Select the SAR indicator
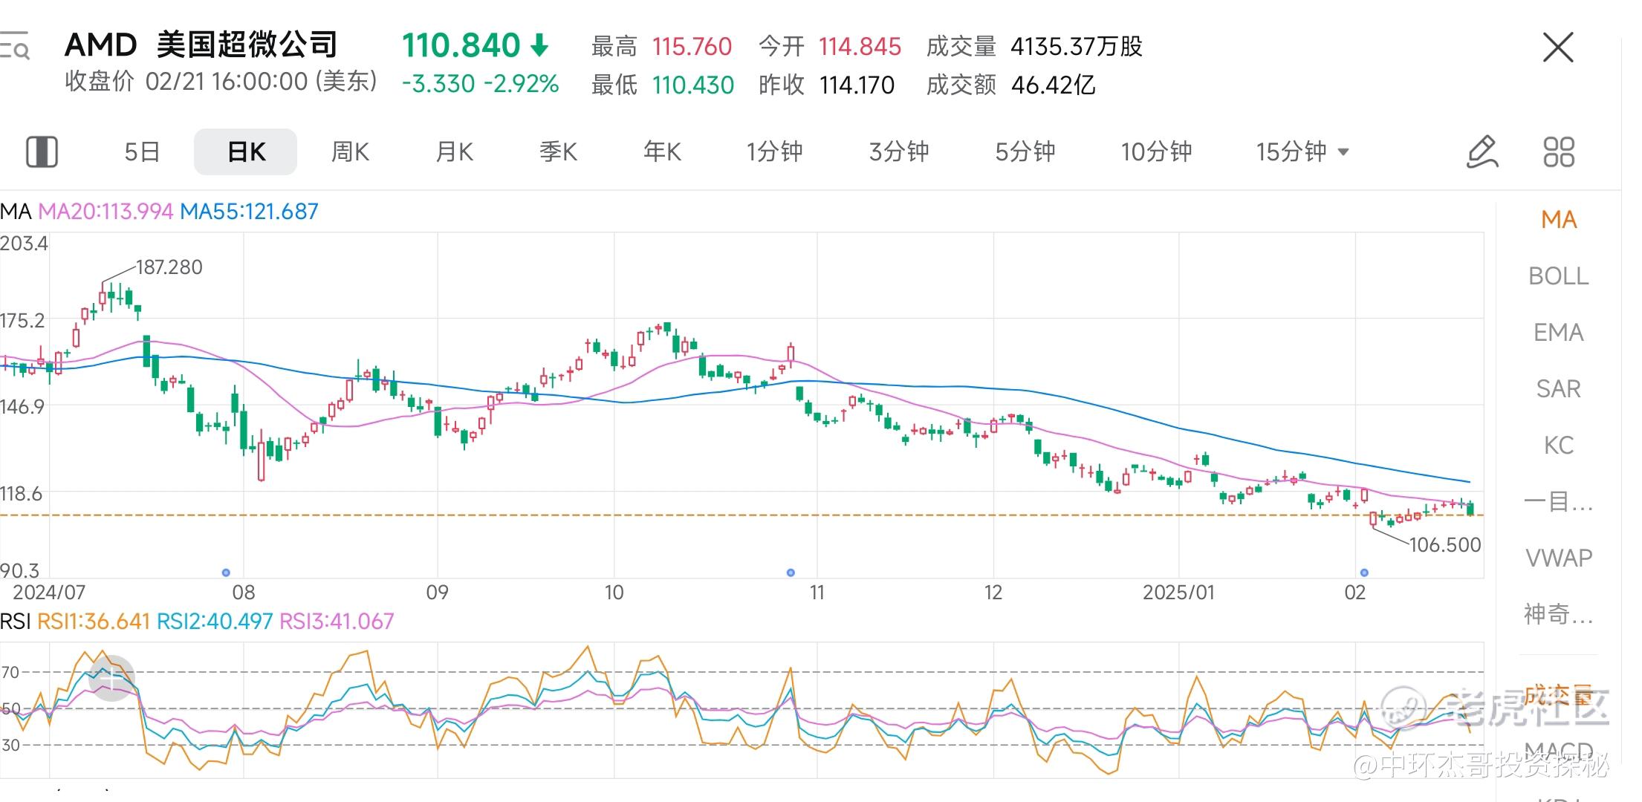 tap(1559, 388)
